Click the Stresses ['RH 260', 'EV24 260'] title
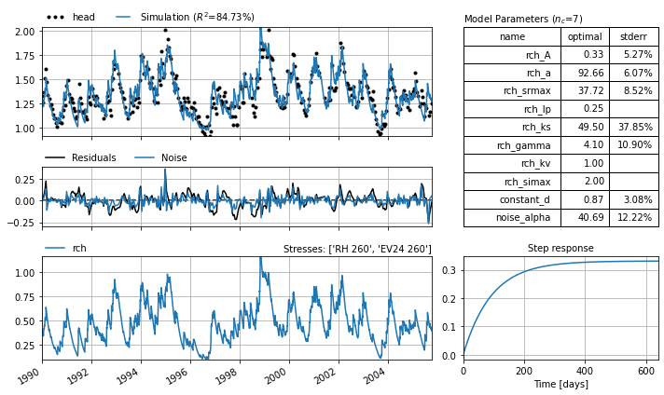This screenshot has width=664, height=395. [x=357, y=249]
